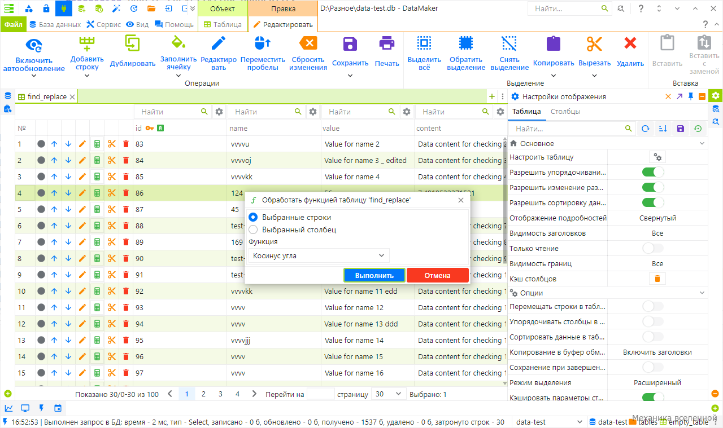Open the Функция dropdown showing Косинус угла
723x428 pixels.
(319, 255)
